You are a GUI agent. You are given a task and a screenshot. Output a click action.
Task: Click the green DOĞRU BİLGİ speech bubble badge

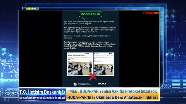click(90, 15)
